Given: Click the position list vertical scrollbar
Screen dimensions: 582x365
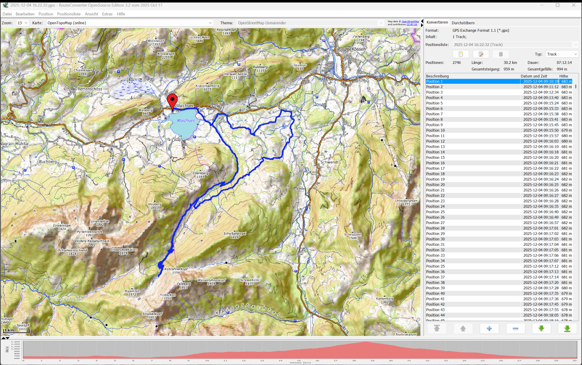Looking at the screenshot, I should coord(576,87).
